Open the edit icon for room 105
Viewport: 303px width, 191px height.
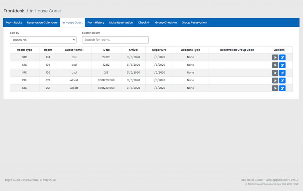coord(282,65)
